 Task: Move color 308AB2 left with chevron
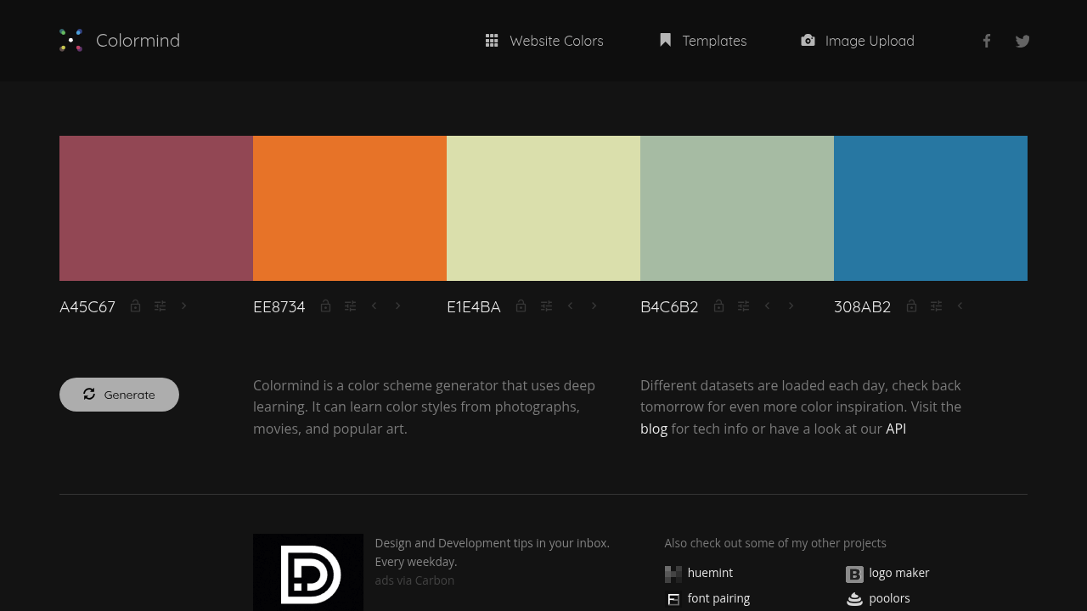[x=960, y=306]
